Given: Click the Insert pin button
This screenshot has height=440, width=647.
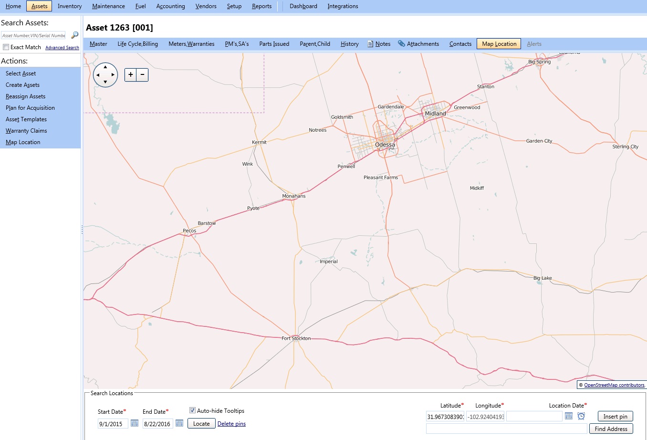Looking at the screenshot, I should [x=615, y=416].
